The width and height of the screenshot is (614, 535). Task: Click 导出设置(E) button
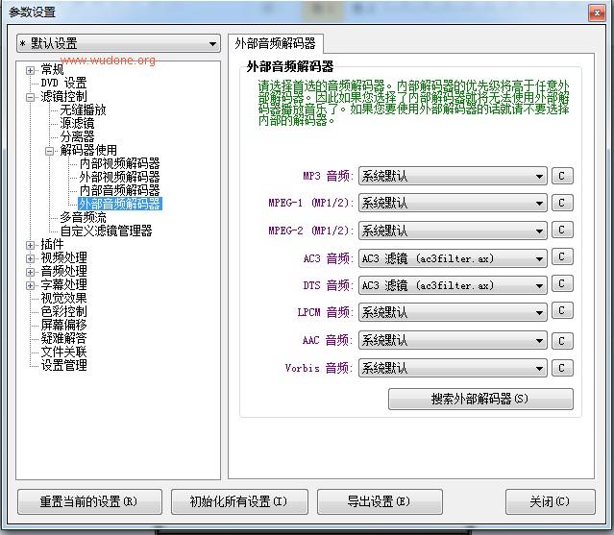tap(380, 501)
